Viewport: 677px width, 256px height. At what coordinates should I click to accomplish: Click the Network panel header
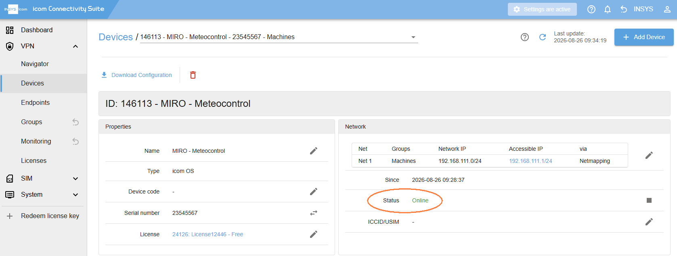[x=504, y=127]
